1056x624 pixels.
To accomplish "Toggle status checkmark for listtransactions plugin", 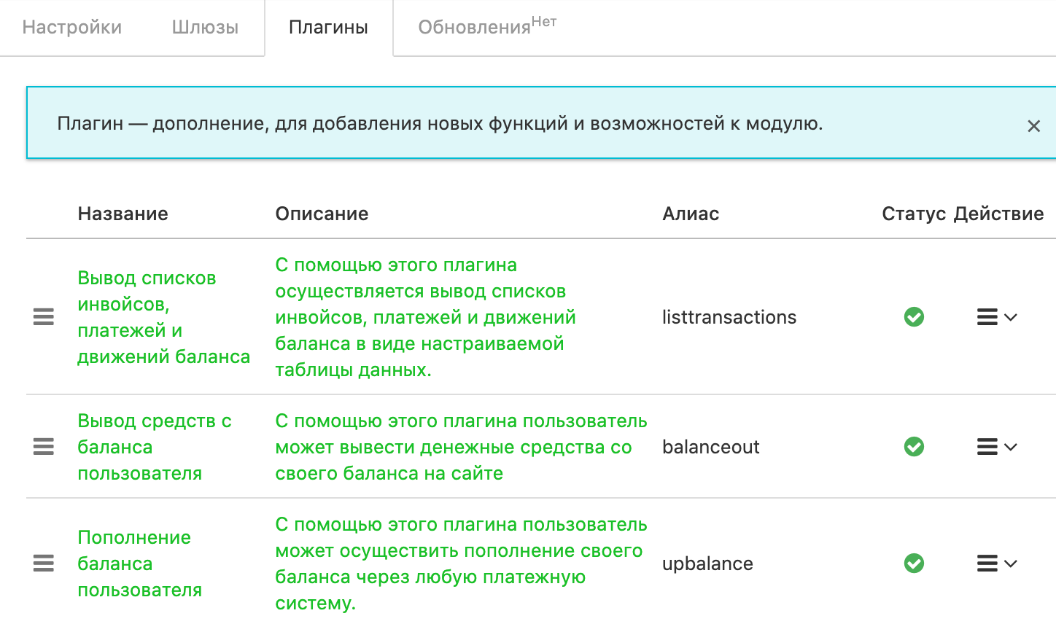I will click(914, 317).
